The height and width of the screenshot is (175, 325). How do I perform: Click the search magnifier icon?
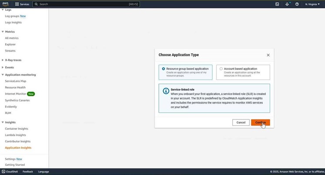coord(36,4)
